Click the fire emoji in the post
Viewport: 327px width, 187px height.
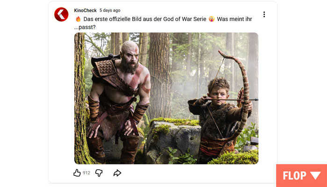coord(78,19)
